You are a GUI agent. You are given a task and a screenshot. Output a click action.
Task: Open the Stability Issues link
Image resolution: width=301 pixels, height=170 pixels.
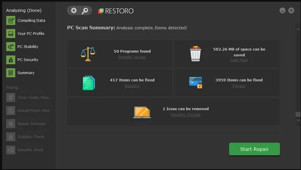pos(132,57)
